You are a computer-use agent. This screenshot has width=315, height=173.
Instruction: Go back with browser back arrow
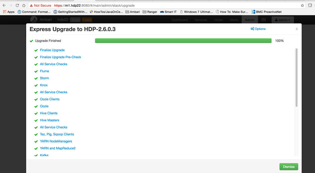click(4, 5)
